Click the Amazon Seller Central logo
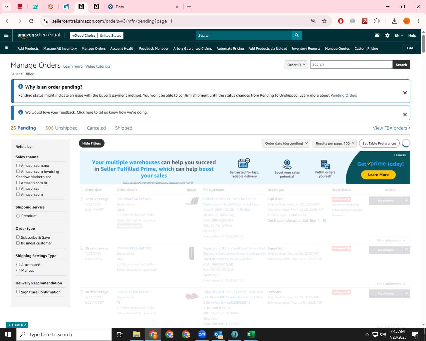The image size is (426, 341). click(39, 35)
